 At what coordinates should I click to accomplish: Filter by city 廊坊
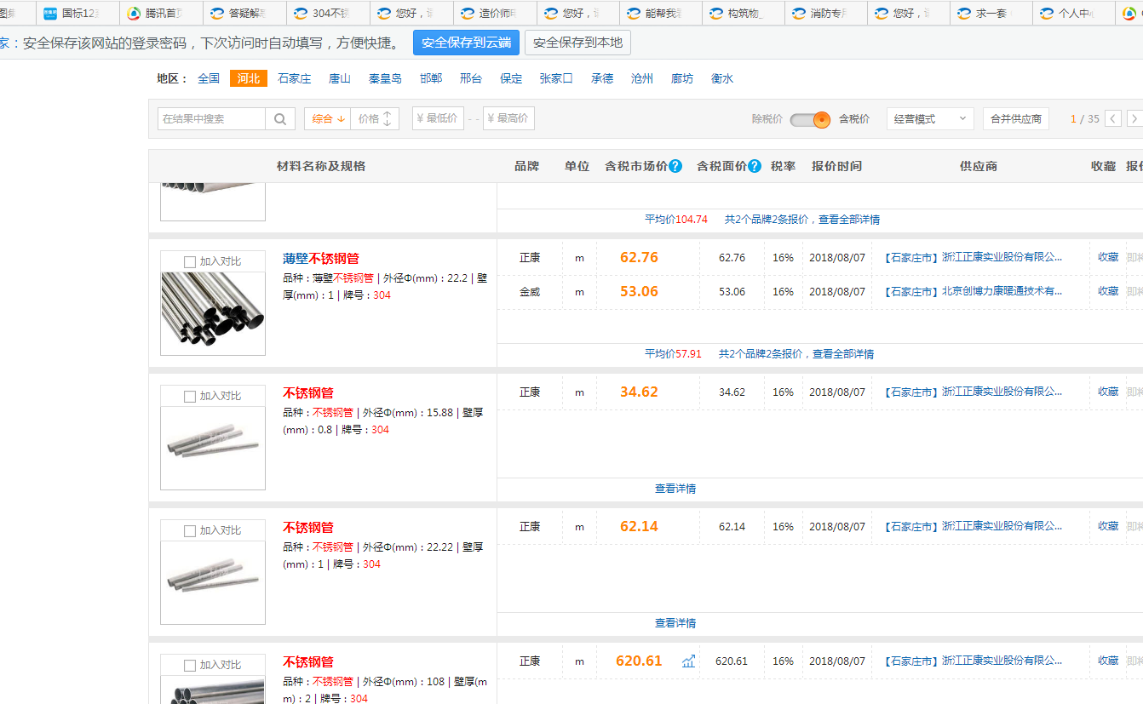pyautogui.click(x=682, y=78)
